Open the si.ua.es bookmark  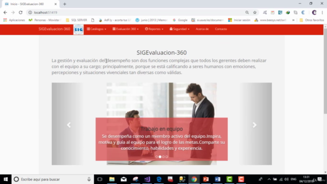tap(208, 20)
